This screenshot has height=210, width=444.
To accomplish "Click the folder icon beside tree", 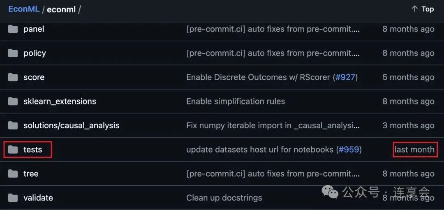I will pyautogui.click(x=13, y=173).
